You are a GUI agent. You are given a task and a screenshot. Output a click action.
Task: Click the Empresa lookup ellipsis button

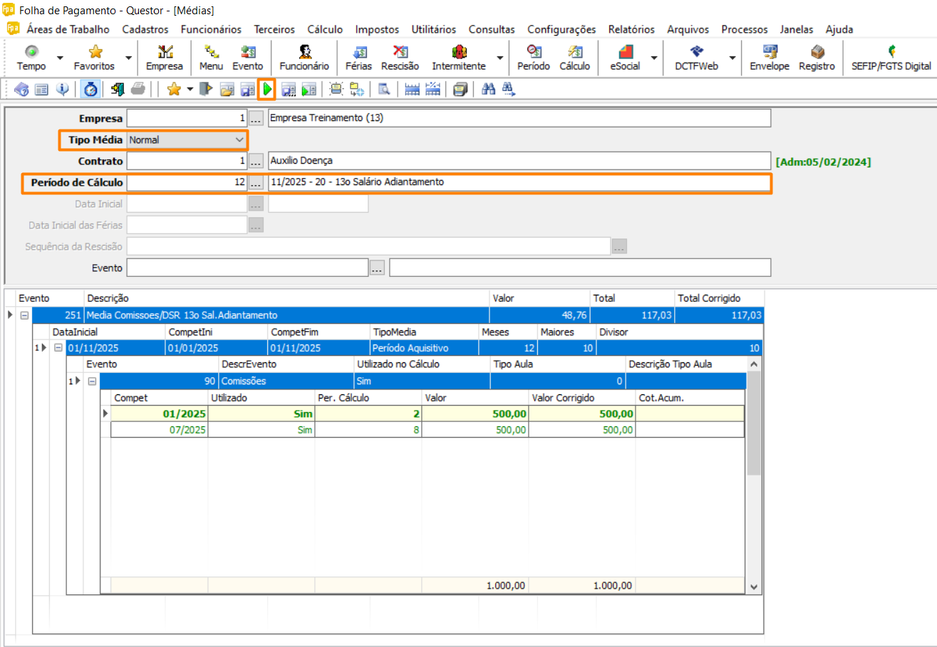(257, 118)
